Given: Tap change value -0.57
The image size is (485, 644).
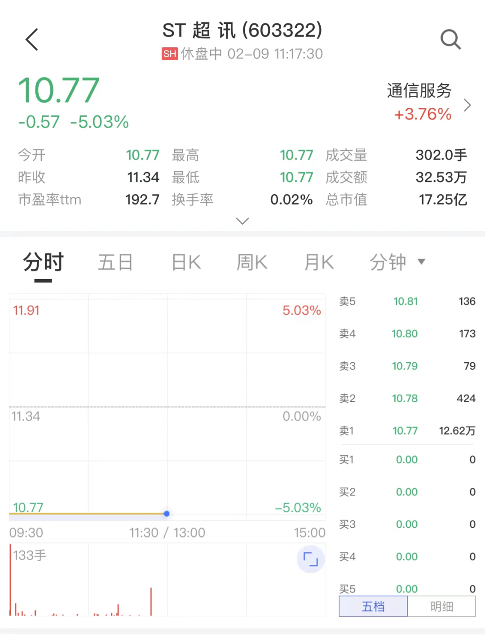Looking at the screenshot, I should (39, 122).
